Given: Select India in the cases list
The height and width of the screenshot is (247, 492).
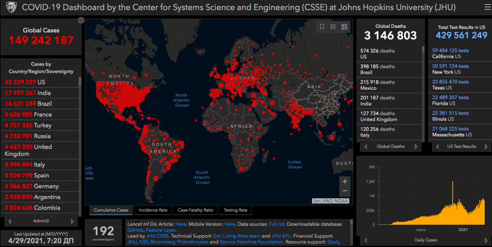Looking at the screenshot, I should coord(40,93).
